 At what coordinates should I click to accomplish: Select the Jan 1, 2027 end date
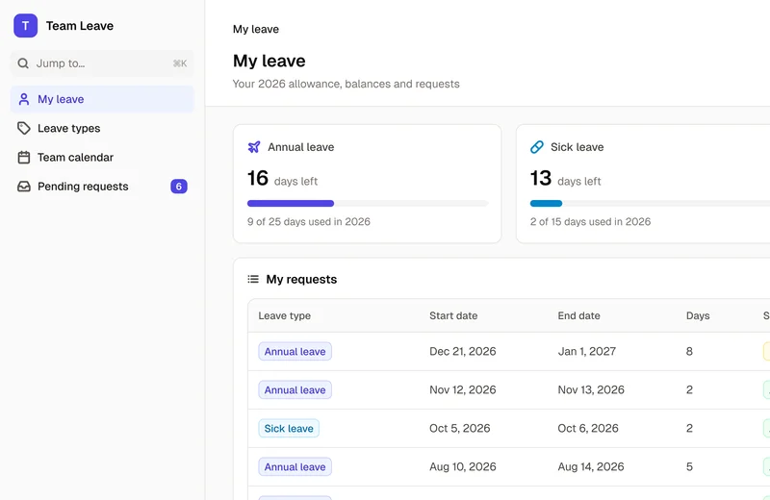click(x=586, y=351)
